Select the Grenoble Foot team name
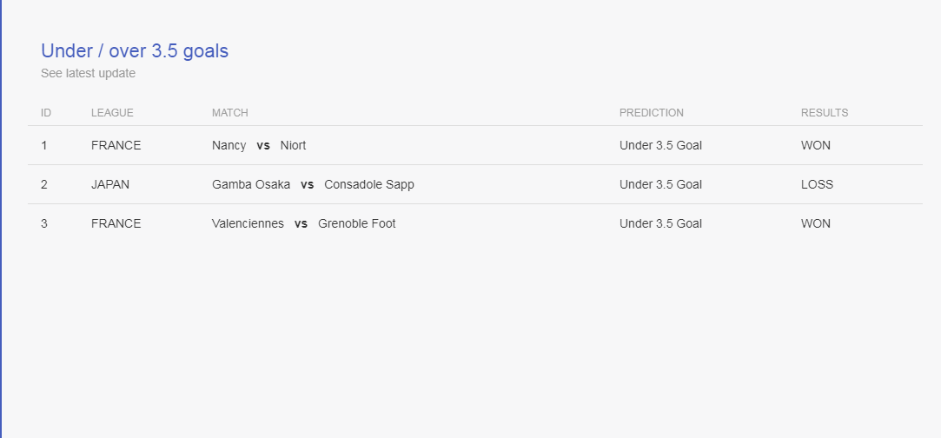941x438 pixels. coord(357,224)
